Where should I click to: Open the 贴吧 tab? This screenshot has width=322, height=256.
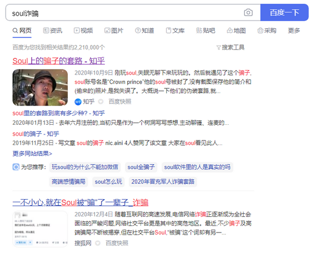tap(206, 31)
